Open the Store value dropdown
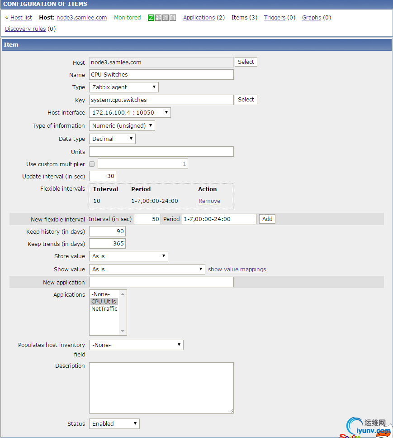393x438 pixels. click(x=128, y=256)
